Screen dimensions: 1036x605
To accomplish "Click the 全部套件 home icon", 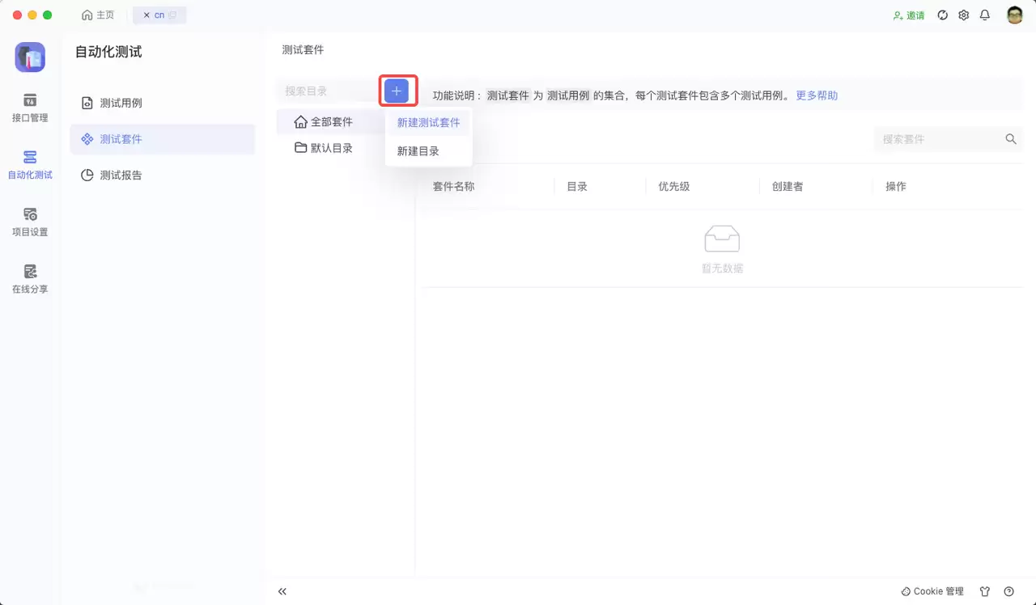I will (300, 122).
